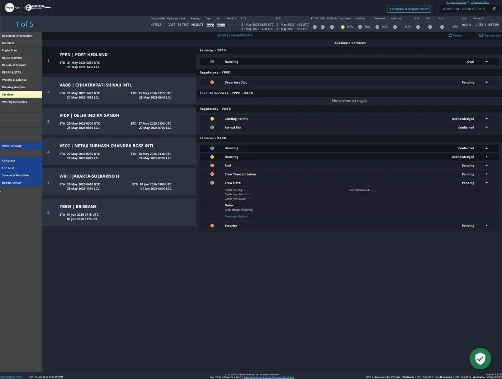Click the File & Go button

(x=21, y=168)
